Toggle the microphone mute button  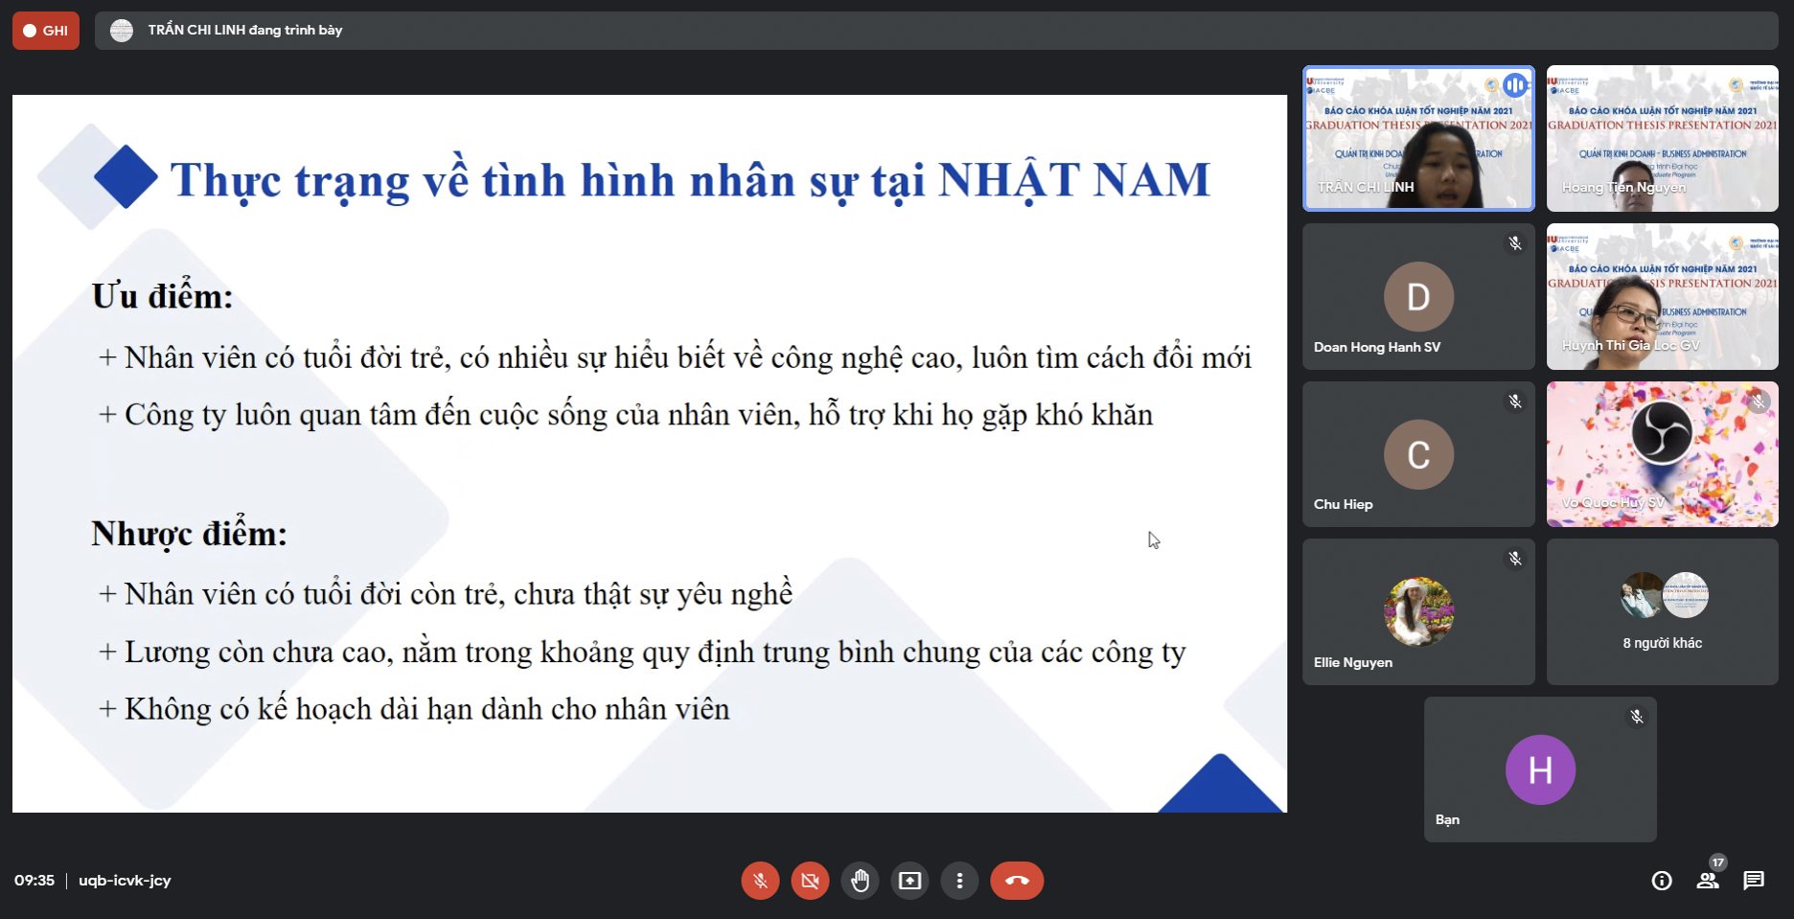pos(760,881)
